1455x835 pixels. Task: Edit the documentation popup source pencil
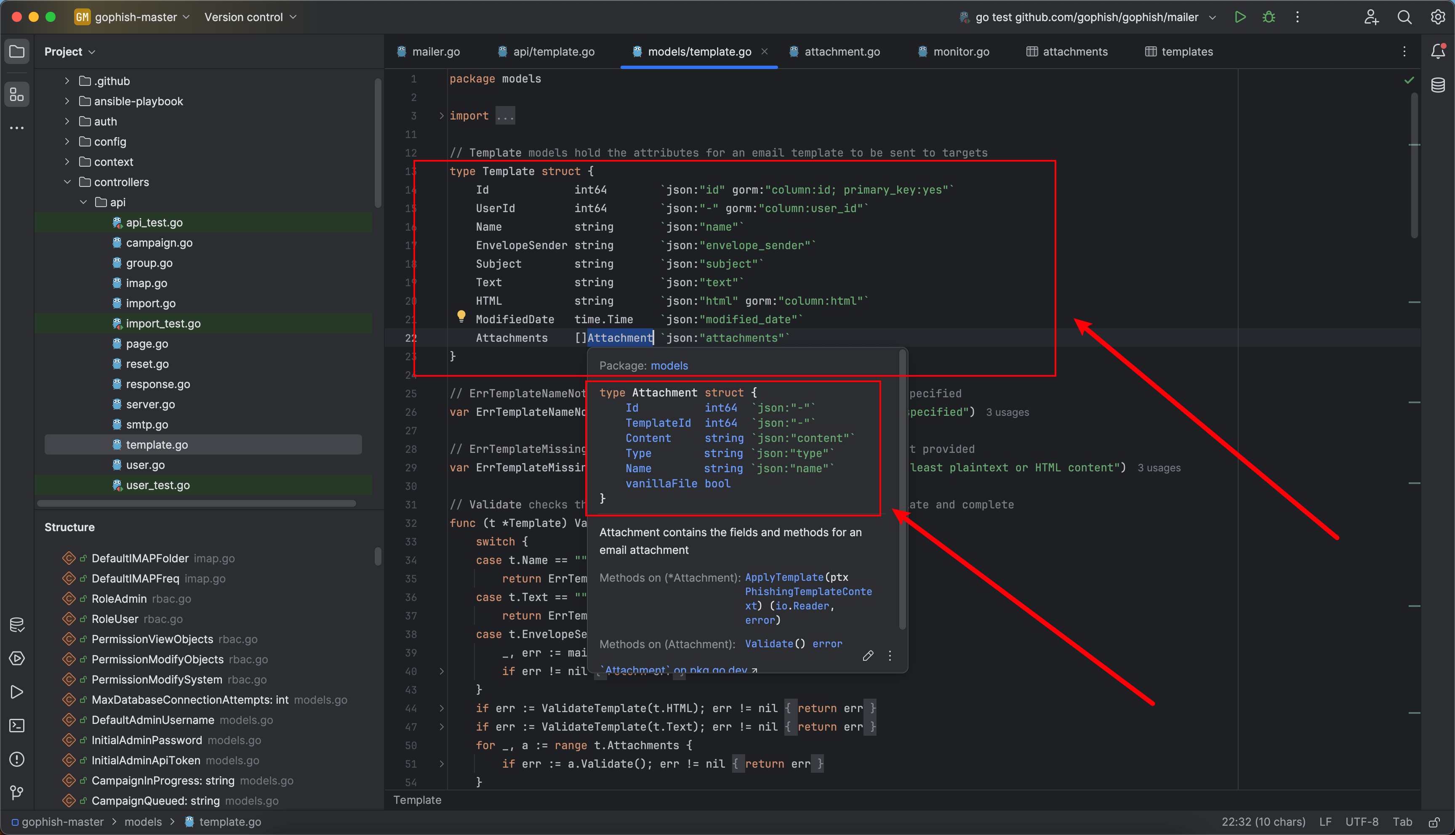868,655
